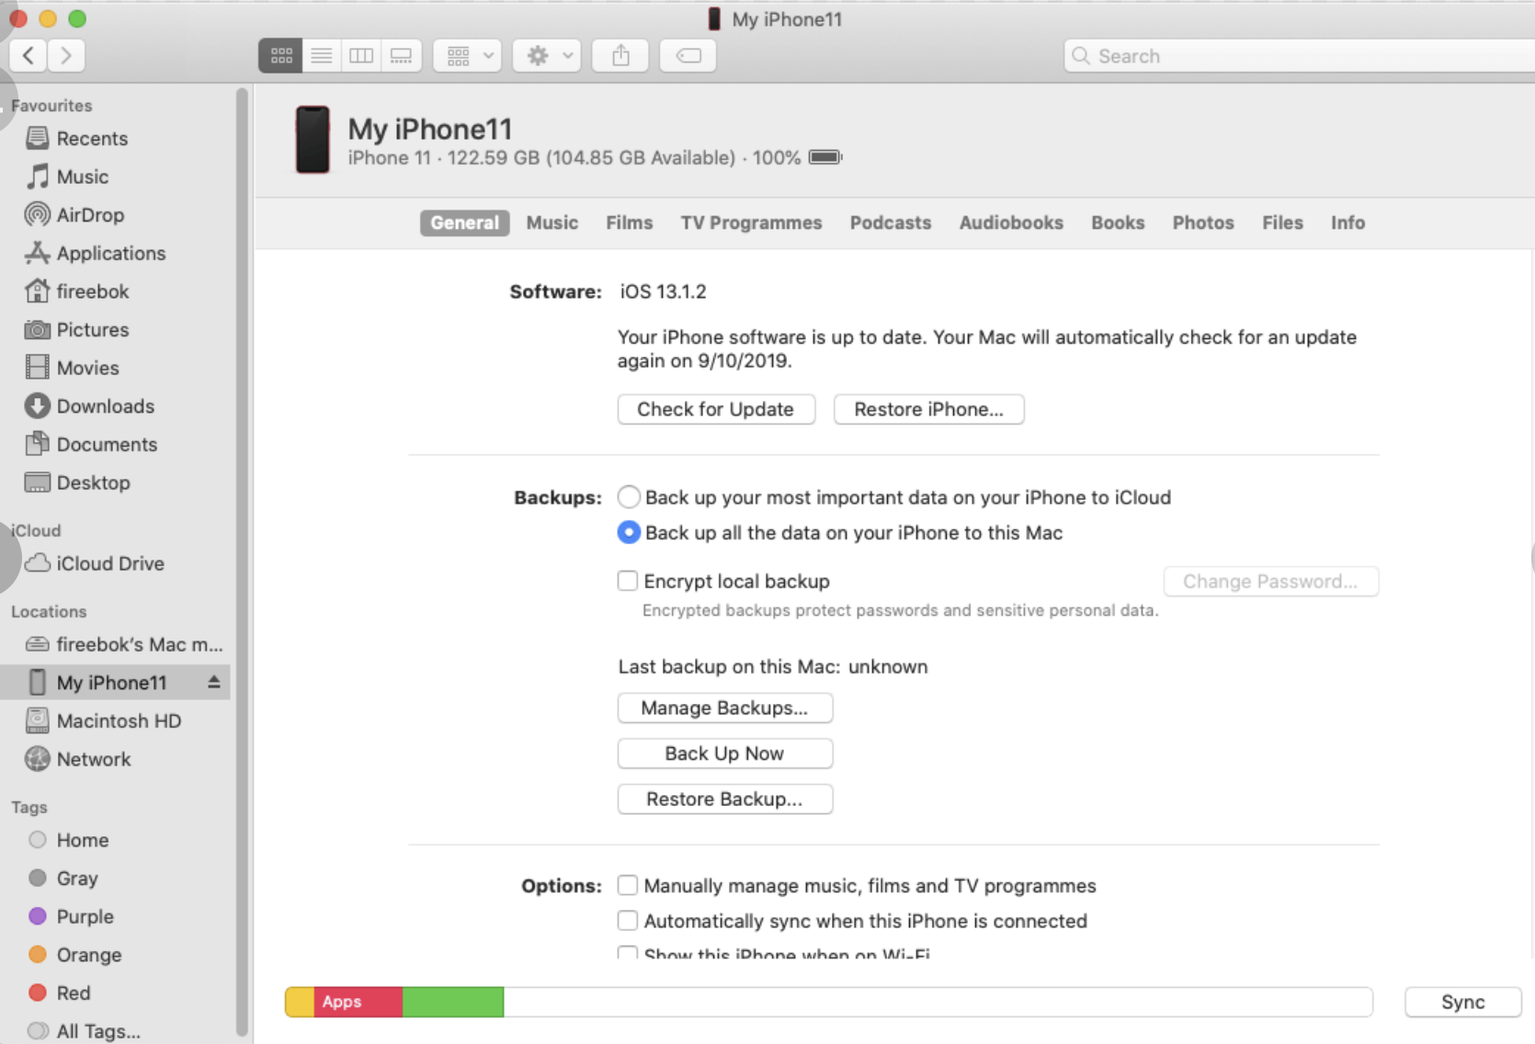Image resolution: width=1535 pixels, height=1044 pixels.
Task: Click the Pictures camera icon
Action: pyautogui.click(x=37, y=330)
